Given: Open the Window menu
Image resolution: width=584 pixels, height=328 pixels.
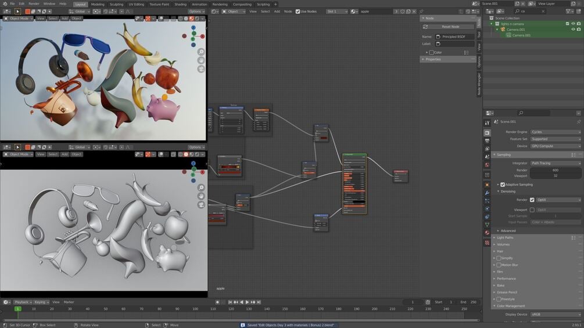Looking at the screenshot, I should [x=49, y=3].
